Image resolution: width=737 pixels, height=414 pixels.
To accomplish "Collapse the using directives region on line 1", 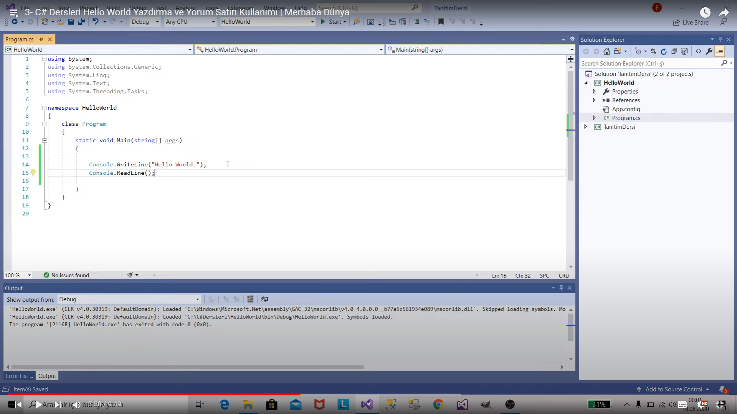I will (44, 59).
